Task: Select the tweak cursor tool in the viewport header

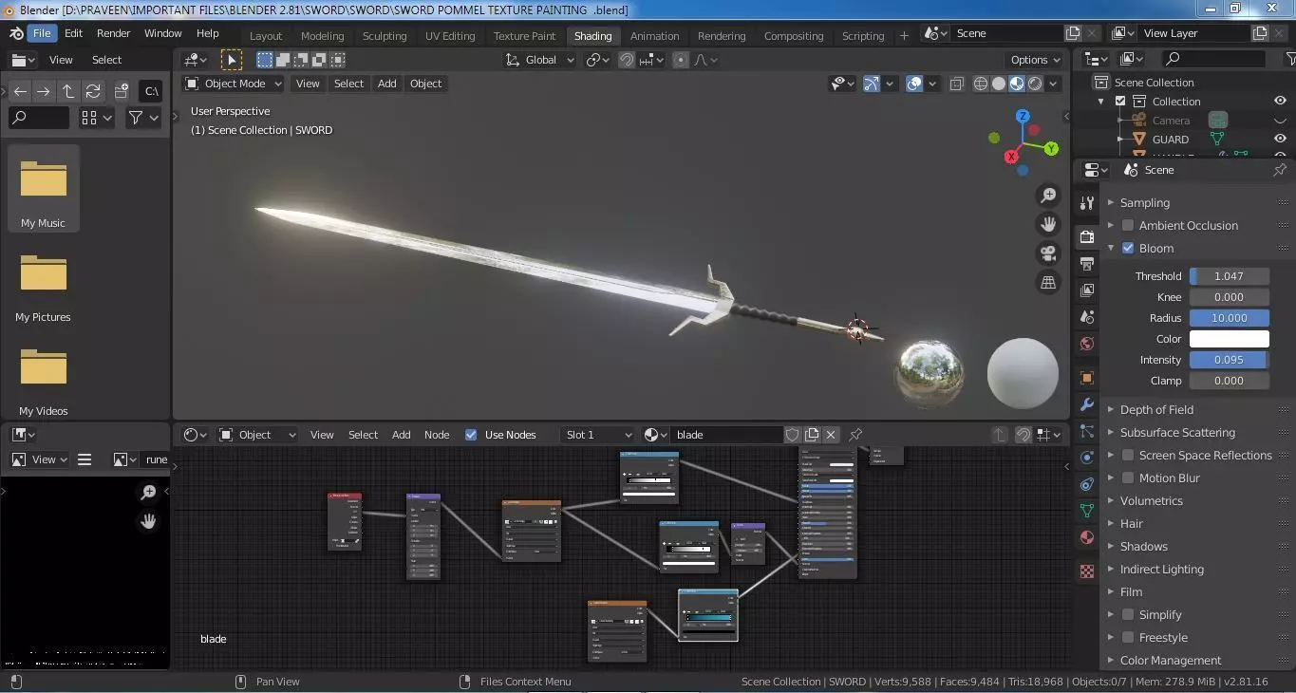Action: pos(231,60)
